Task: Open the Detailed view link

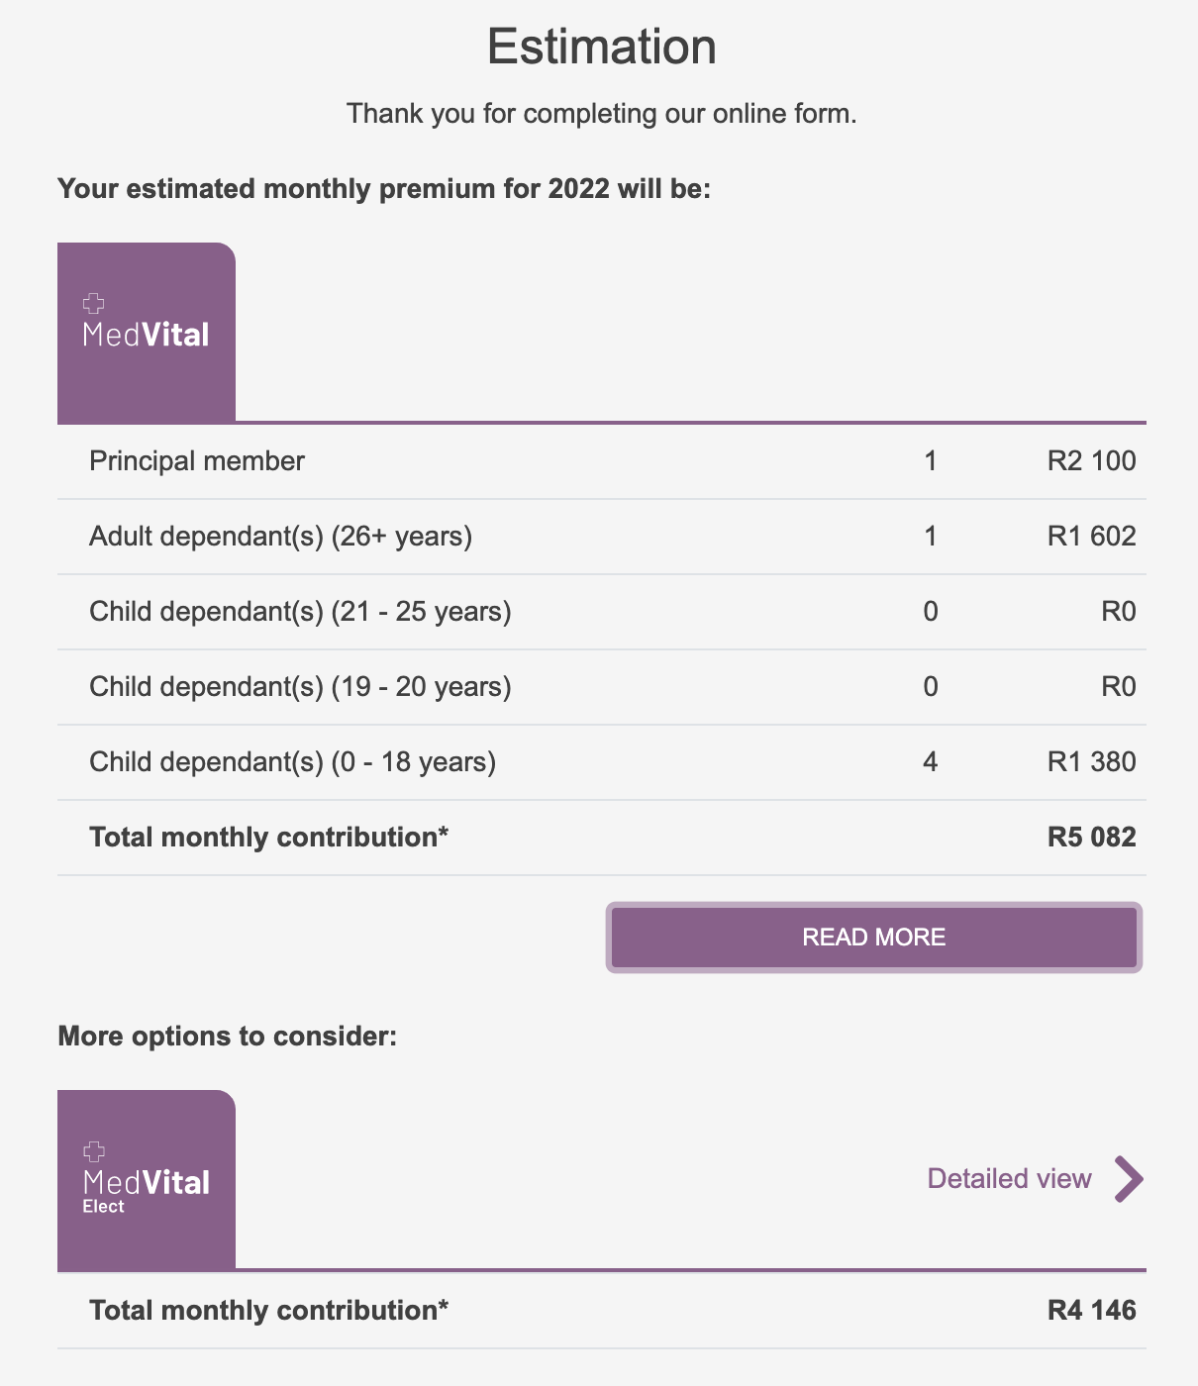Action: (1009, 1178)
